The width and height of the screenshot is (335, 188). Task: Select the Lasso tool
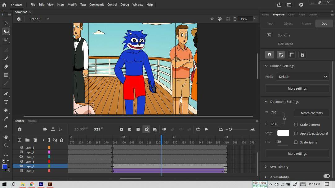(6, 40)
